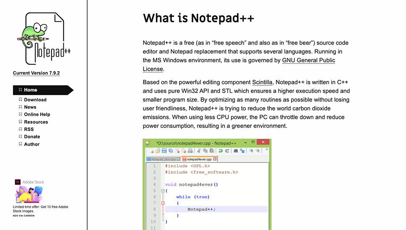Click the New file toolbar icon
This screenshot has height=230, width=406.
151,151
